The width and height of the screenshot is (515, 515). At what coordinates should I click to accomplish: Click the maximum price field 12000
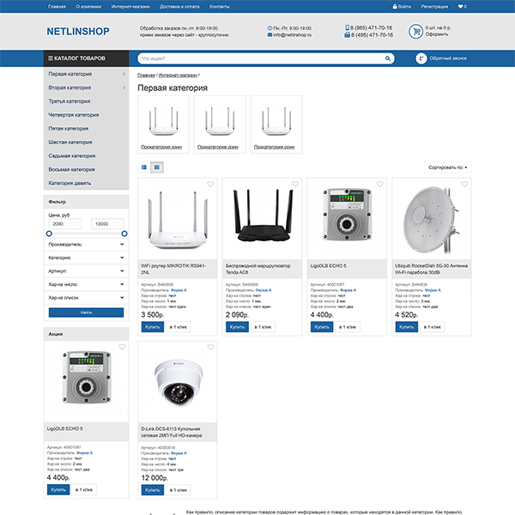coord(107,224)
